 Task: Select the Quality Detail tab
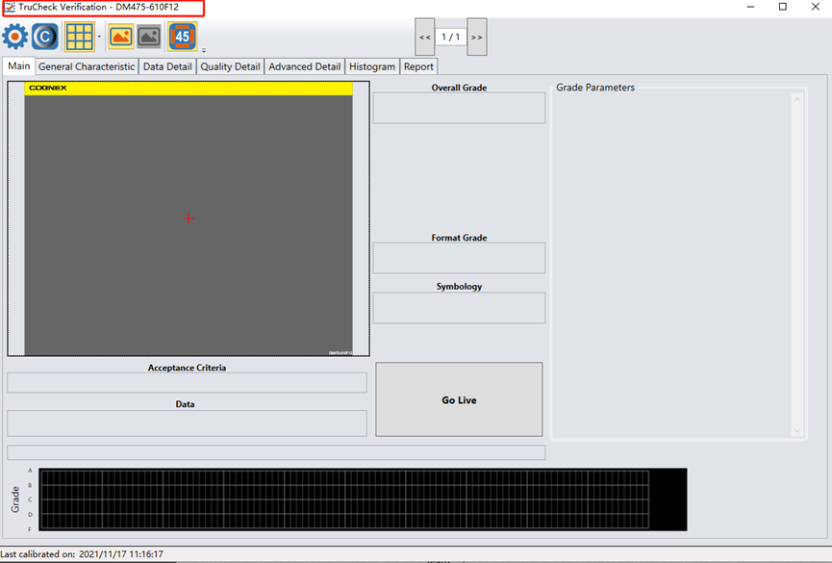pos(230,66)
